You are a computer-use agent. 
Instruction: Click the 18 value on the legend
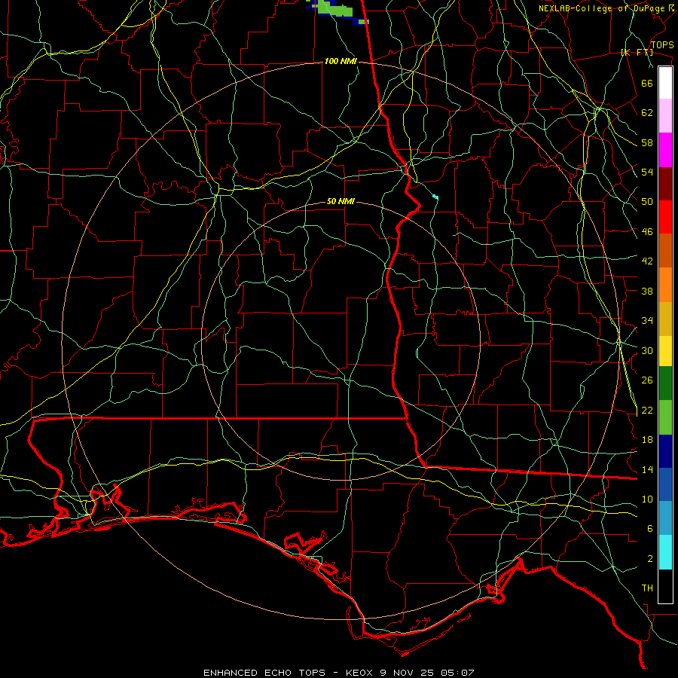pos(647,440)
